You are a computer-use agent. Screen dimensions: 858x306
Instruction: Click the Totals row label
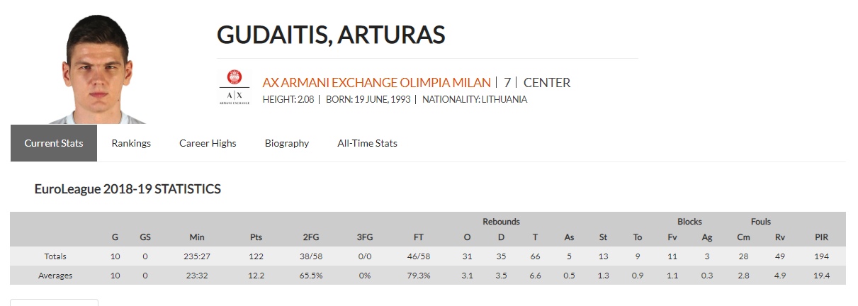(x=55, y=256)
